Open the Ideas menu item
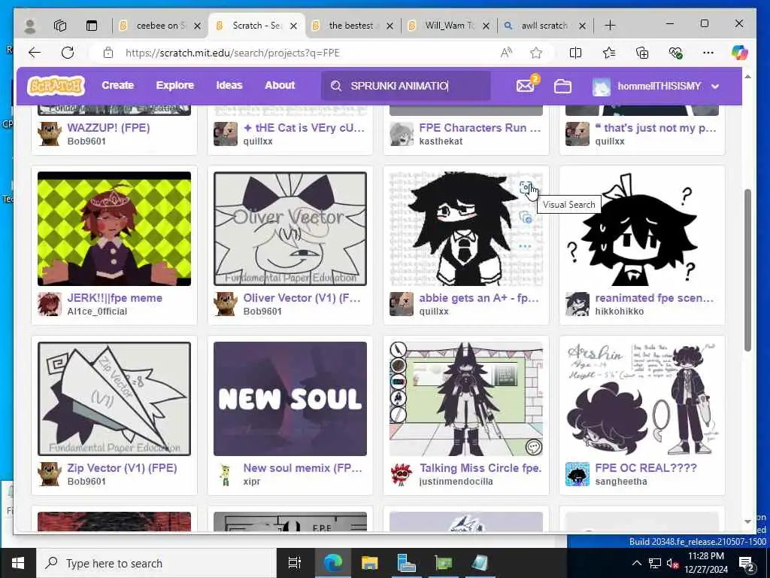770x578 pixels. (229, 86)
